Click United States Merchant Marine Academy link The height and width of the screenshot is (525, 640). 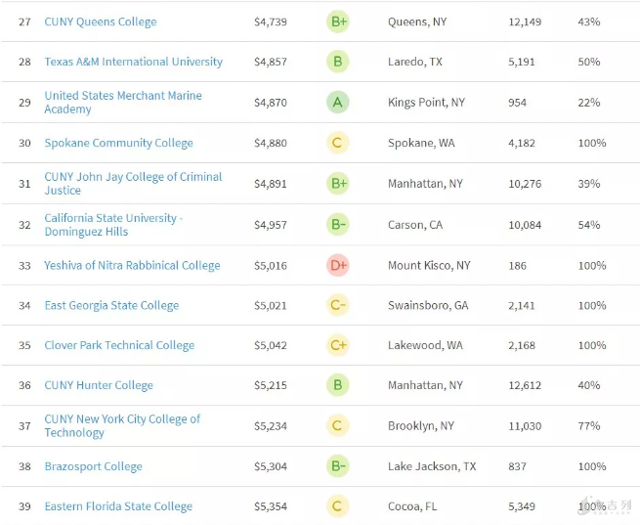tap(123, 102)
